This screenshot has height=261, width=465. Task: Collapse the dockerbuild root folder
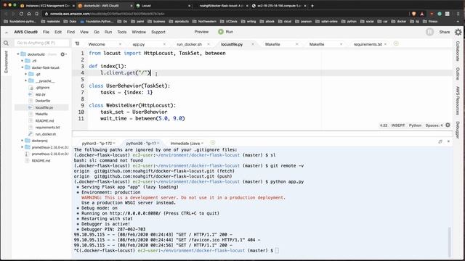pos(18,54)
